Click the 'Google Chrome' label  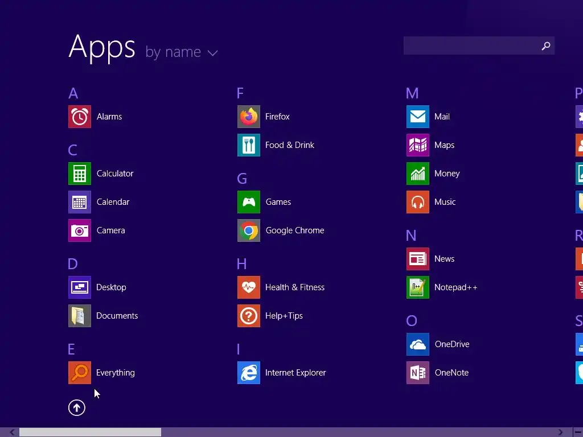click(x=295, y=230)
